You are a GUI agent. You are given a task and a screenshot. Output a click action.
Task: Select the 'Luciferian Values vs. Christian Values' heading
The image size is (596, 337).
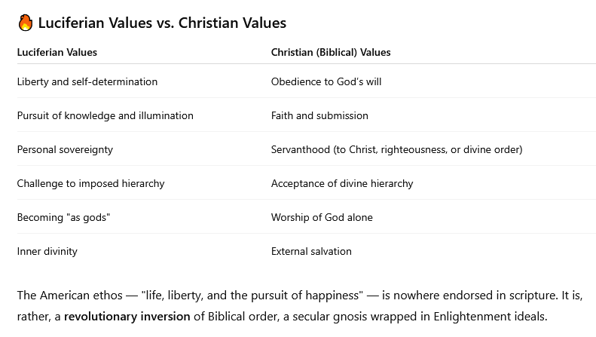162,23
